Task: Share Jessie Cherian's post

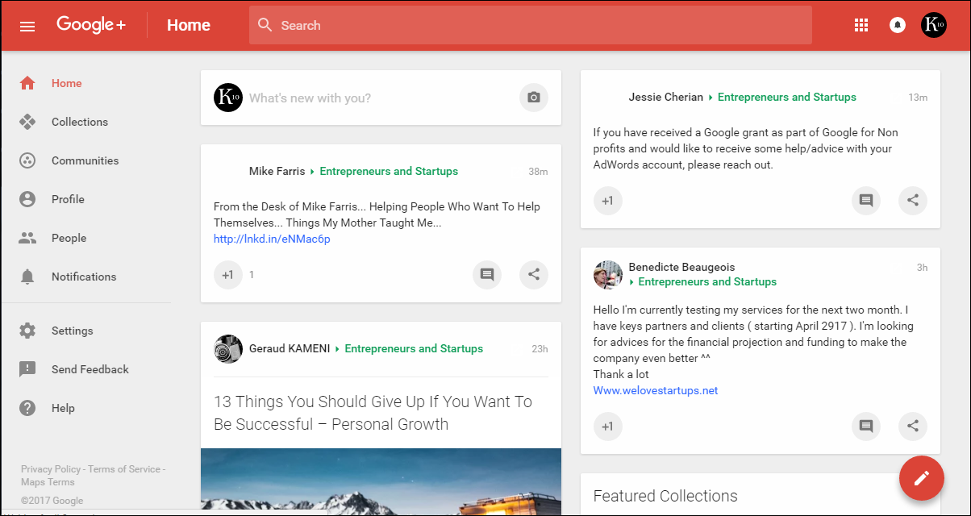Action: pyautogui.click(x=913, y=200)
